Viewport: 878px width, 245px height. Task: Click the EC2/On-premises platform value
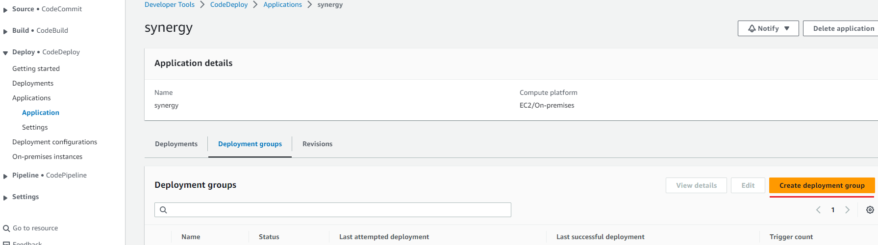pyautogui.click(x=547, y=106)
